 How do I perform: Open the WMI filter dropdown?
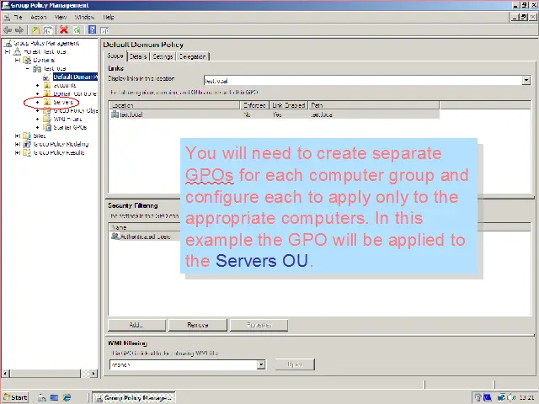pos(261,364)
